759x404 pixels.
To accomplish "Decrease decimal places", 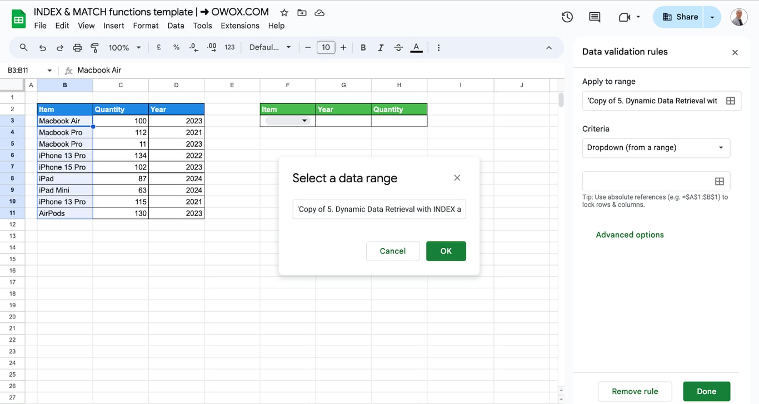I will (193, 48).
